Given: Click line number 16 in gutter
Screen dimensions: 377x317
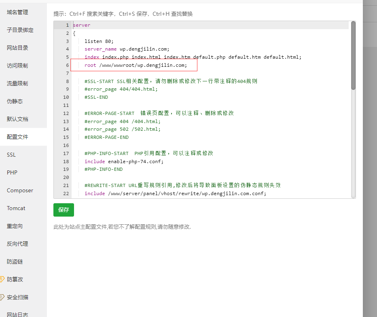Looking at the screenshot, I should (x=66, y=145).
